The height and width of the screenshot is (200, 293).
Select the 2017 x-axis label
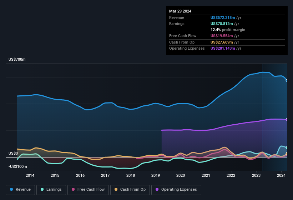(x=105, y=175)
